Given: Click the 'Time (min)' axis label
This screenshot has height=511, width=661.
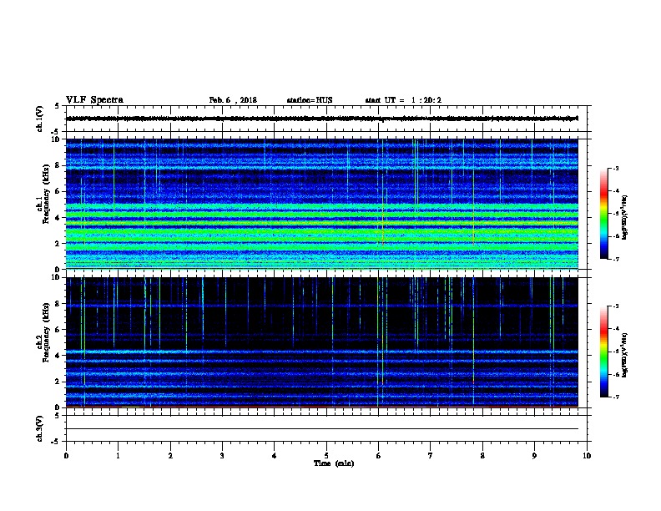Looking at the screenshot, I should point(334,463).
